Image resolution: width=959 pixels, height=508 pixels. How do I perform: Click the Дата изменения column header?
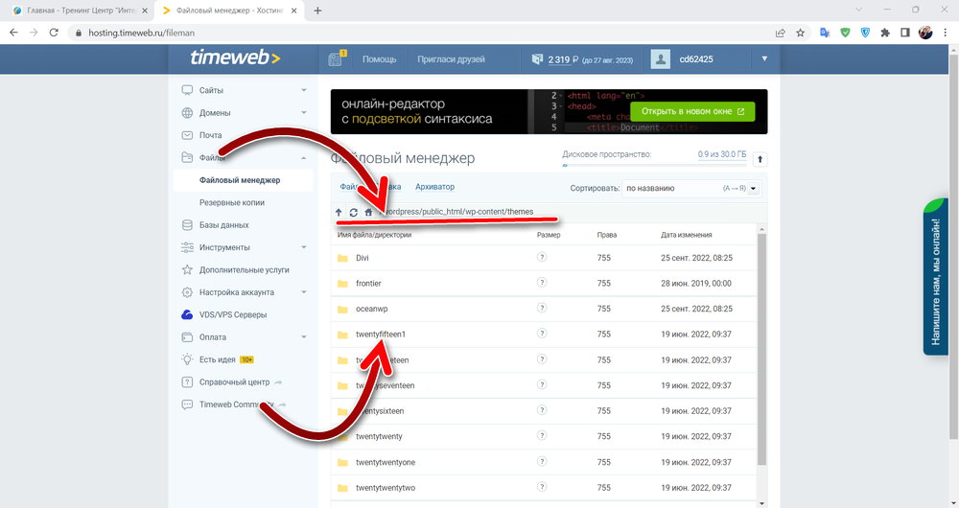pyautogui.click(x=687, y=235)
